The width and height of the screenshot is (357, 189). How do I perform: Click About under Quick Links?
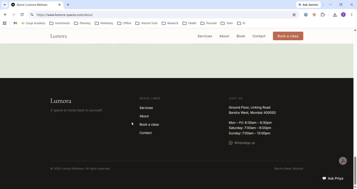tap(144, 116)
